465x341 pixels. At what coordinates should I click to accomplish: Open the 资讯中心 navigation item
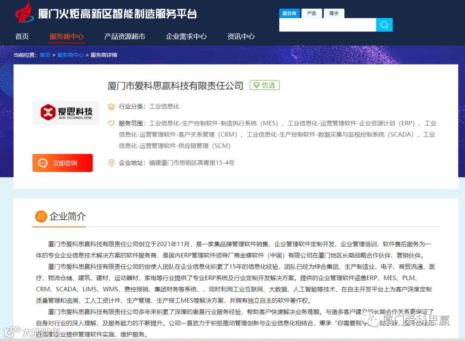click(241, 37)
